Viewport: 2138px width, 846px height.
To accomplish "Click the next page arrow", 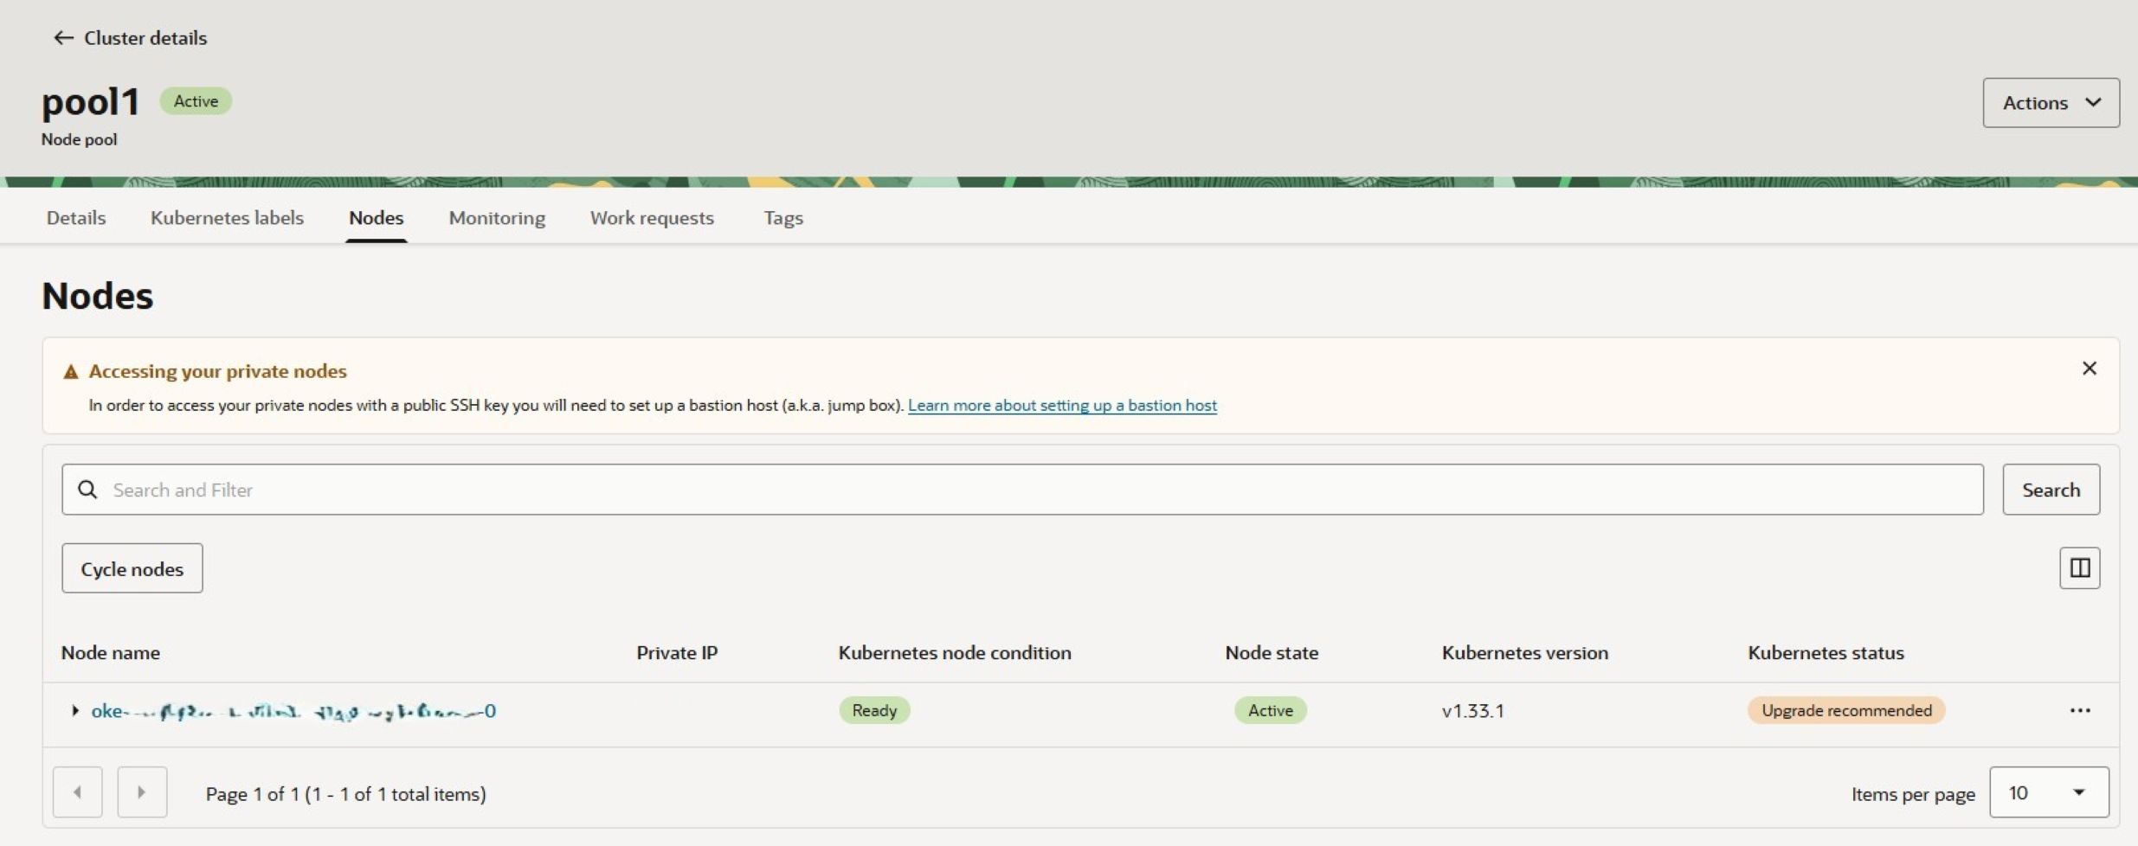I will 141,792.
